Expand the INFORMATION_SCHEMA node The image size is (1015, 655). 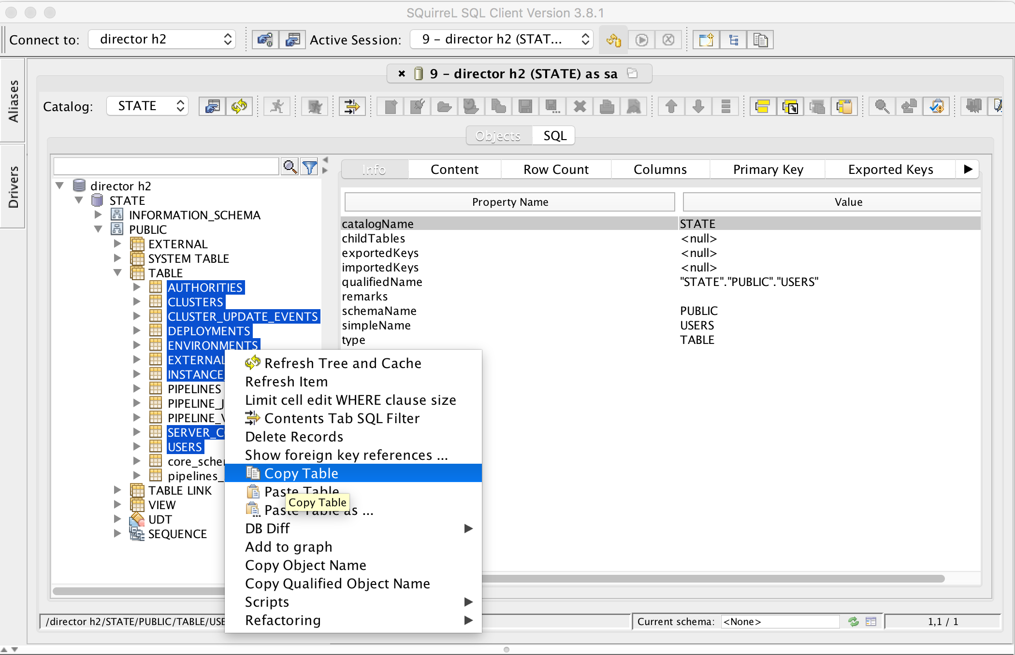pyautogui.click(x=98, y=214)
